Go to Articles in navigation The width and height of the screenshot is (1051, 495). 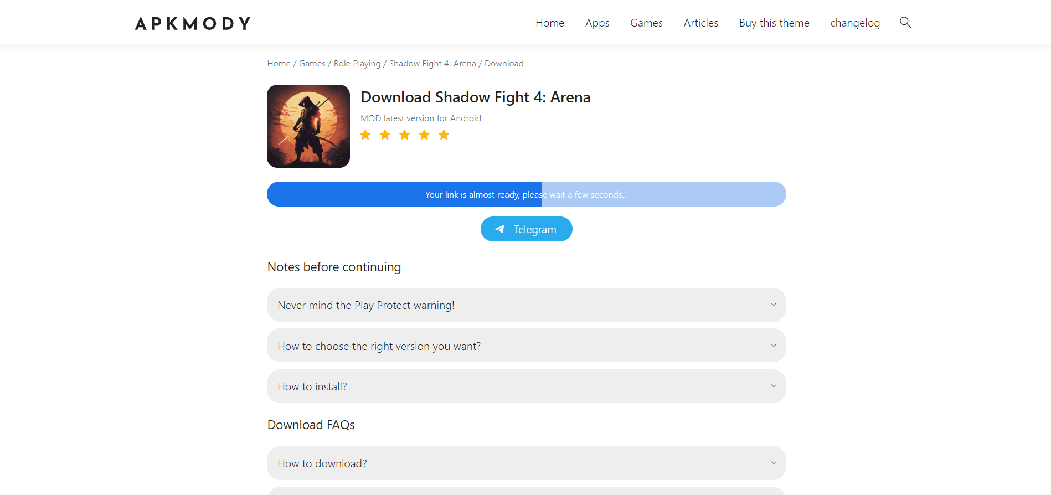coord(700,23)
